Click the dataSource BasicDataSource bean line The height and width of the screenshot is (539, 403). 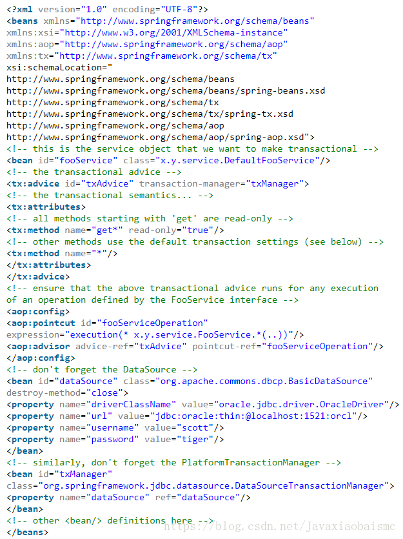(190, 381)
